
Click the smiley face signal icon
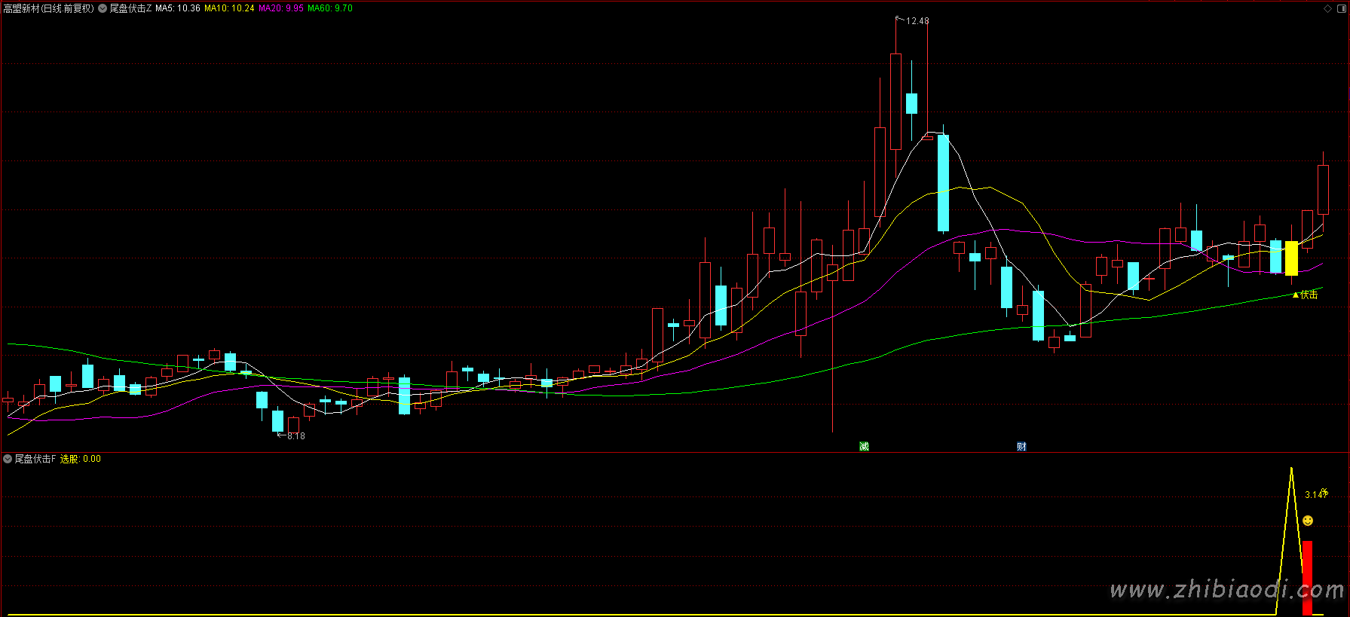coord(1308,521)
